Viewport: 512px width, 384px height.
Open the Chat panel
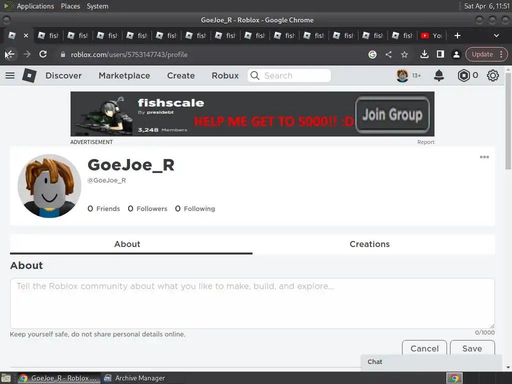point(431,362)
